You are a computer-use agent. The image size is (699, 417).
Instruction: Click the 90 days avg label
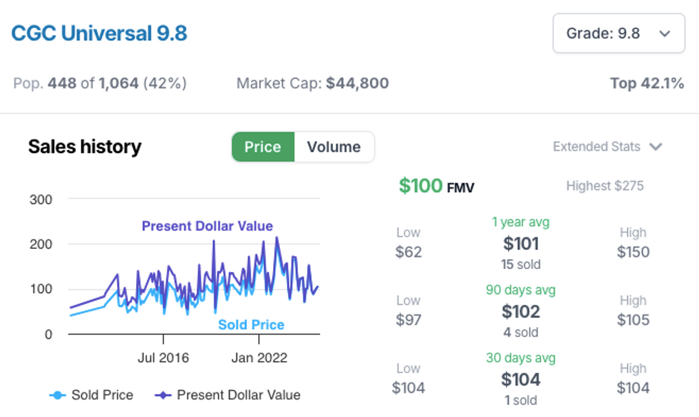click(520, 290)
